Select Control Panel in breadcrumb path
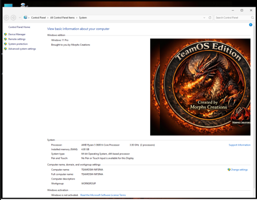This screenshot has width=257, height=200. click(39, 17)
